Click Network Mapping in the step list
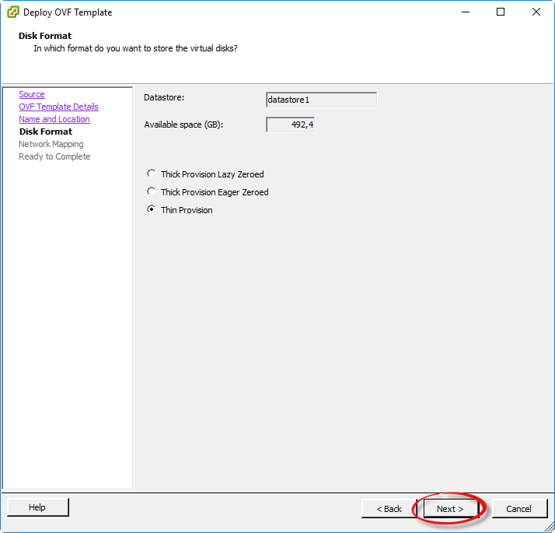Screen dimensions: 555x533 pos(51,144)
